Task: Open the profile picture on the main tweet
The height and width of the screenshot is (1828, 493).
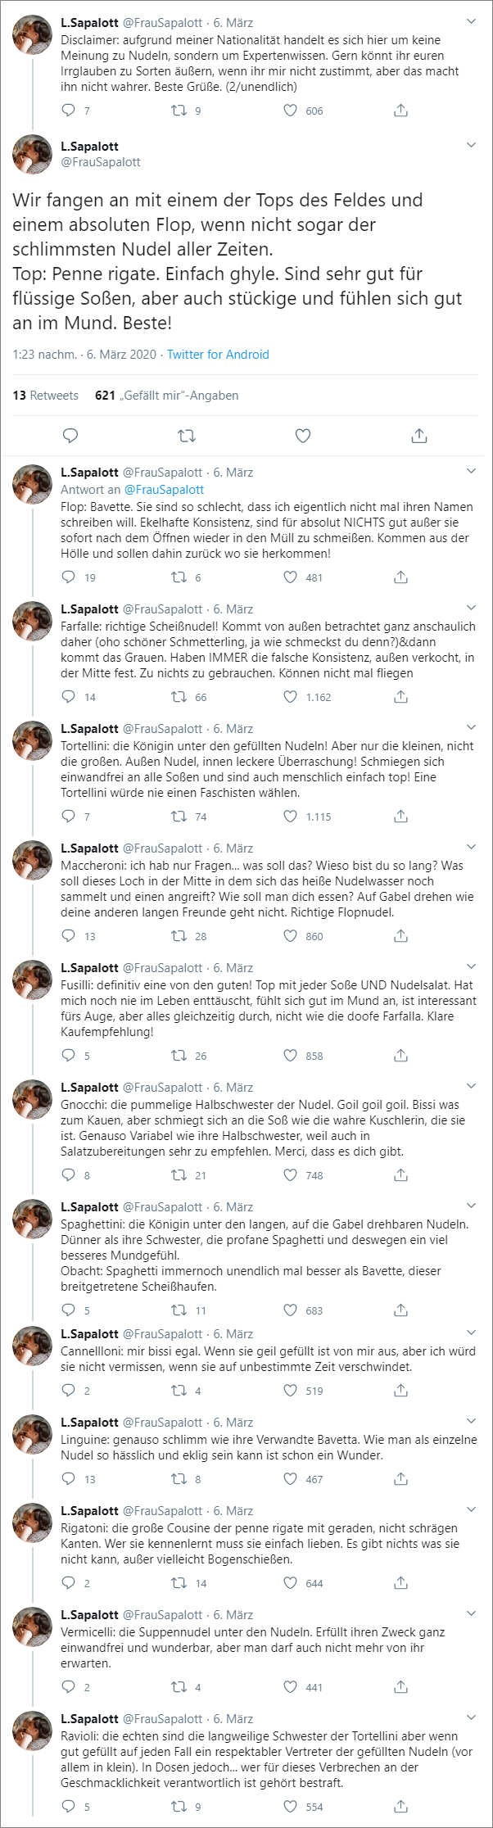Action: click(32, 154)
